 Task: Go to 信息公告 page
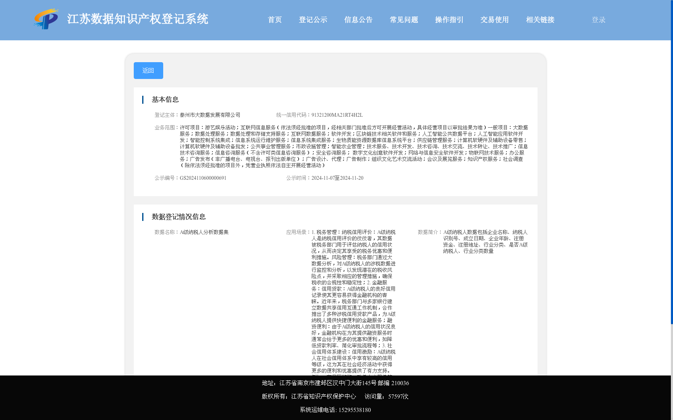tap(358, 20)
